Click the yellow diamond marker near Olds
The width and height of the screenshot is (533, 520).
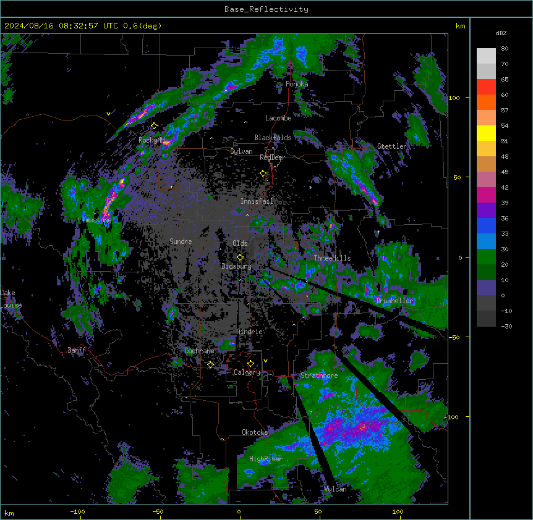pos(240,258)
